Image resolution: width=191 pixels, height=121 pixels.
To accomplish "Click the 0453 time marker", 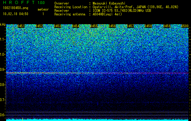I will tap(57, 26).
